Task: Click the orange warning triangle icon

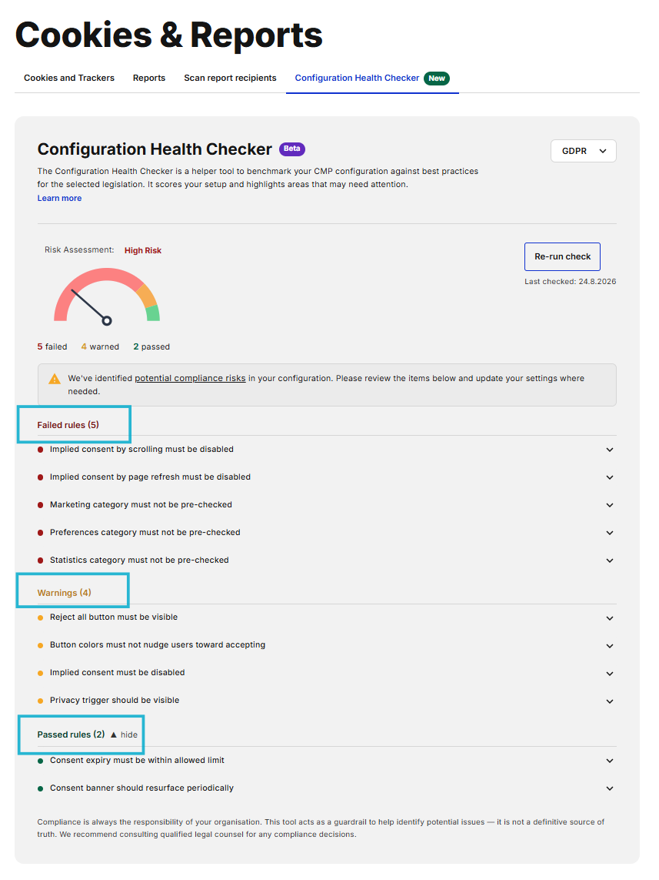Action: [55, 379]
